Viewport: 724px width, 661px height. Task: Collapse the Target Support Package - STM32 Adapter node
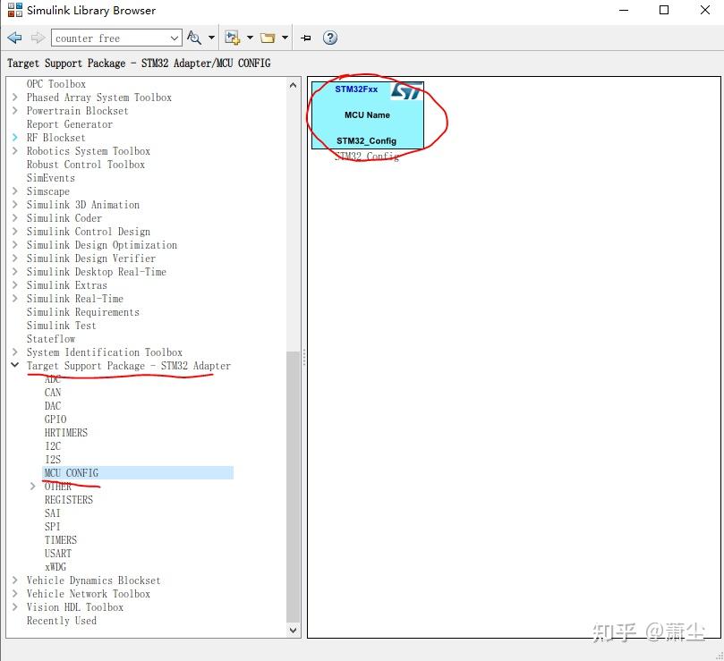pos(15,365)
